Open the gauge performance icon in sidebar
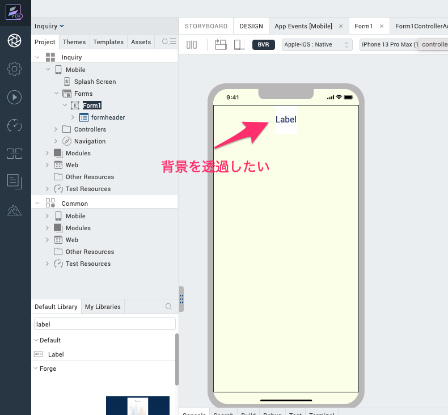Viewport: 448px width, 415px height. (14, 125)
